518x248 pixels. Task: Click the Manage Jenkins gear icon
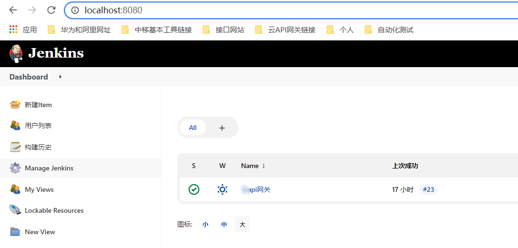coord(15,168)
